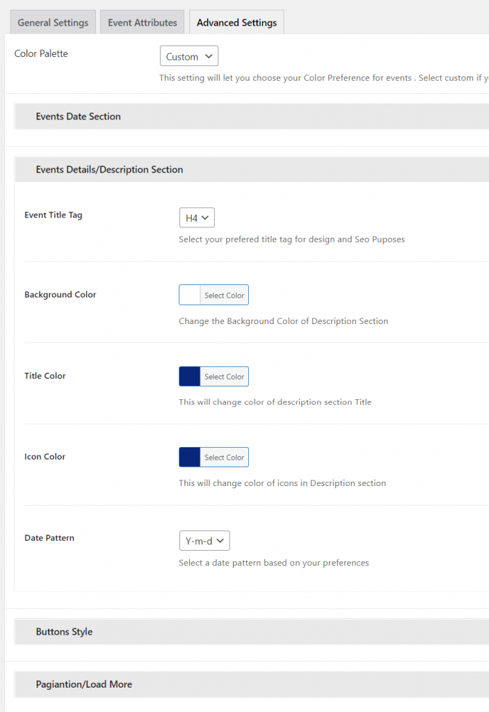Click the Y-m-d dropdown chevron arrow
Screen dimensions: 489x712
click(221, 540)
